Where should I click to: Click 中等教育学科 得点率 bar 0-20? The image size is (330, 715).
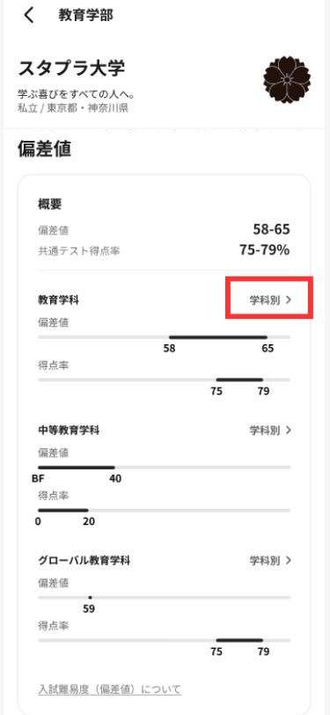pos(62,510)
